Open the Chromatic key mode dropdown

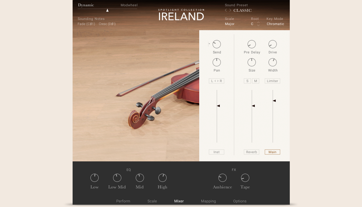pyautogui.click(x=275, y=24)
